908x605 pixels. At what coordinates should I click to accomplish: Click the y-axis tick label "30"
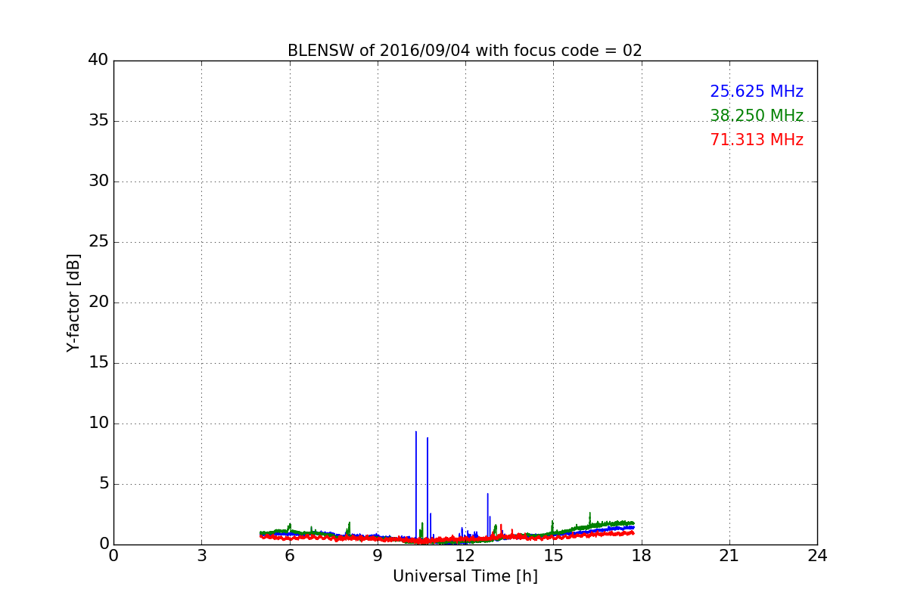pos(98,181)
